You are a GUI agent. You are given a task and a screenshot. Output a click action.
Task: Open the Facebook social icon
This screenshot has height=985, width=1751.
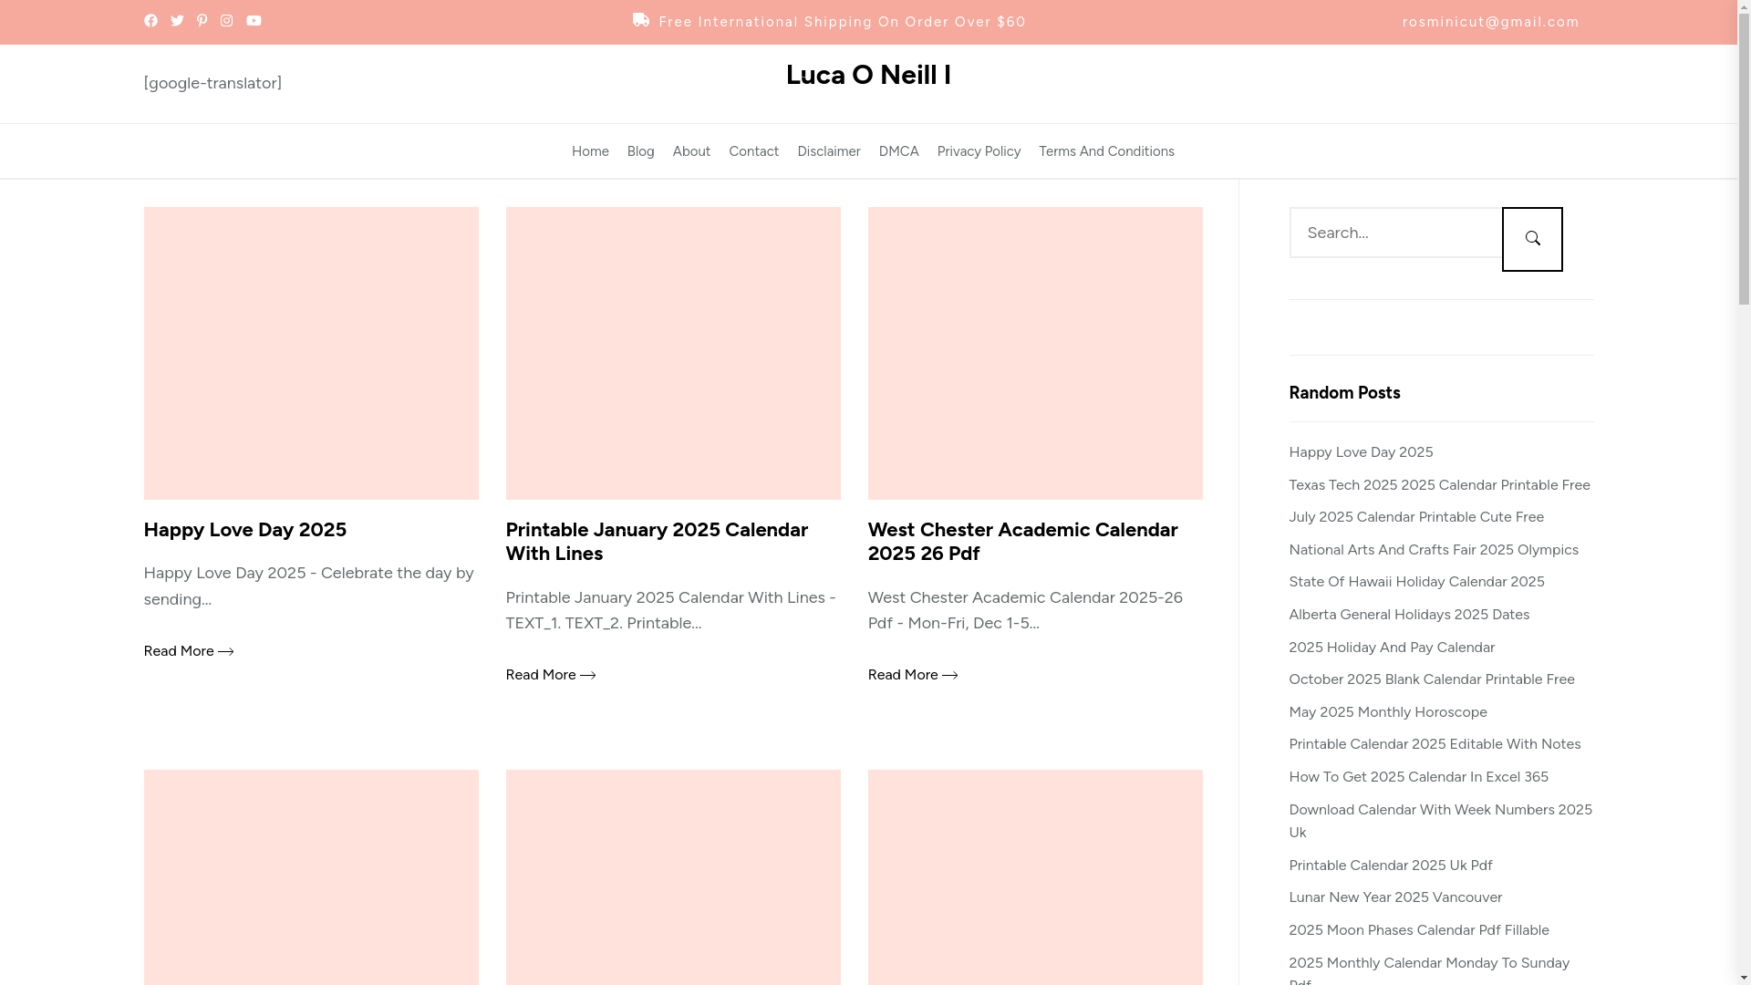coord(150,21)
